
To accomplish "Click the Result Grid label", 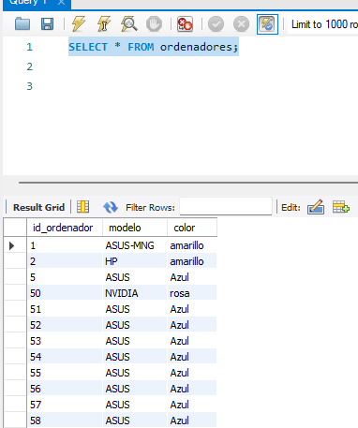I will pyautogui.click(x=38, y=207).
